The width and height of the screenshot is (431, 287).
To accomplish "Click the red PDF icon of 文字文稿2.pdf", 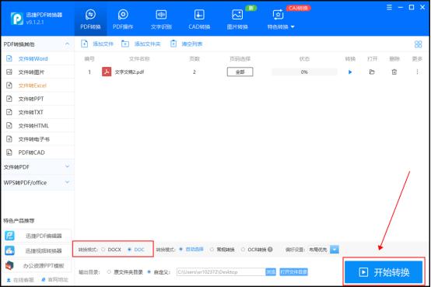I will 107,72.
